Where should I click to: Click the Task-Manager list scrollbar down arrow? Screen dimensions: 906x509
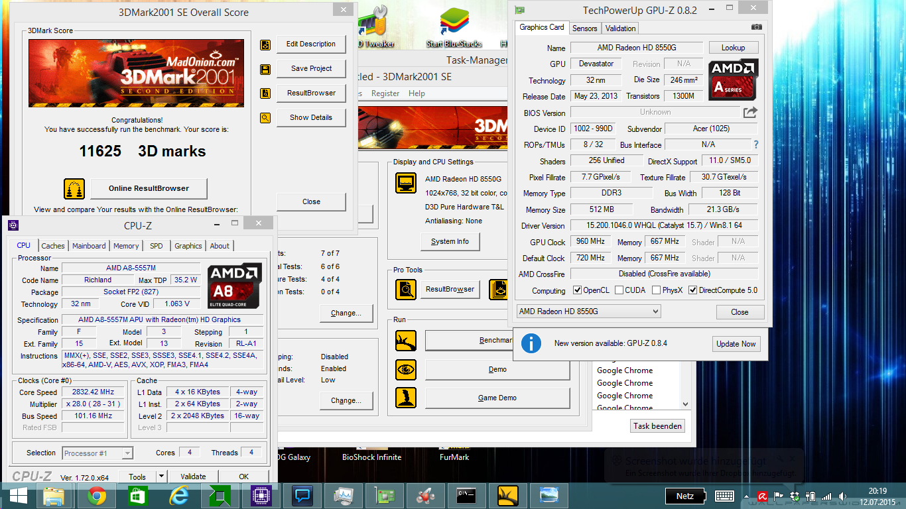(x=686, y=404)
